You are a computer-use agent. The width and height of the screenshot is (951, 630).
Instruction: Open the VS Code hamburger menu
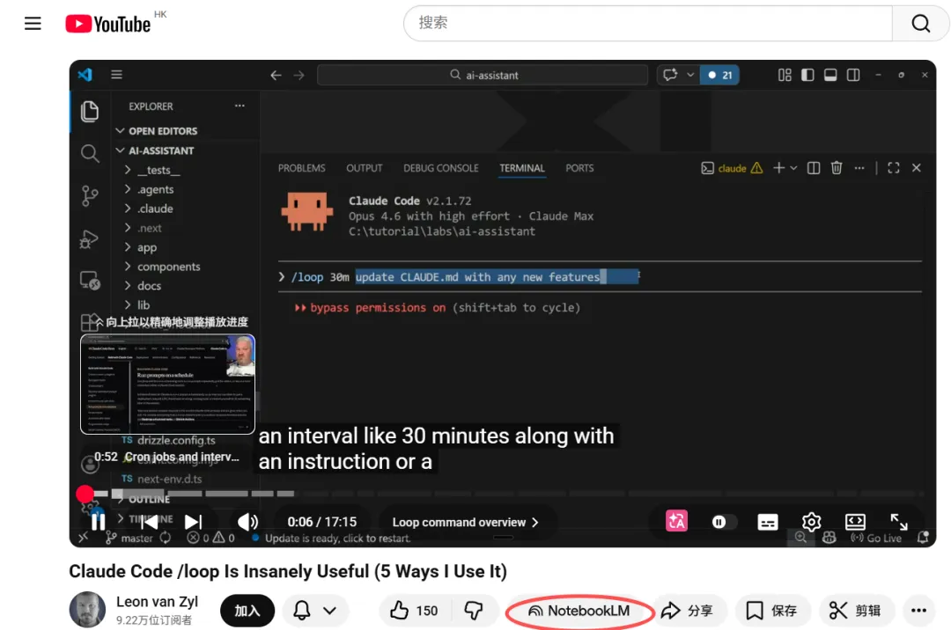pos(116,75)
